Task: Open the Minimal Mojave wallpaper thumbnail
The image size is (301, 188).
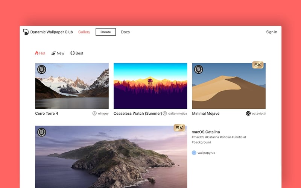Action: pyautogui.click(x=229, y=86)
